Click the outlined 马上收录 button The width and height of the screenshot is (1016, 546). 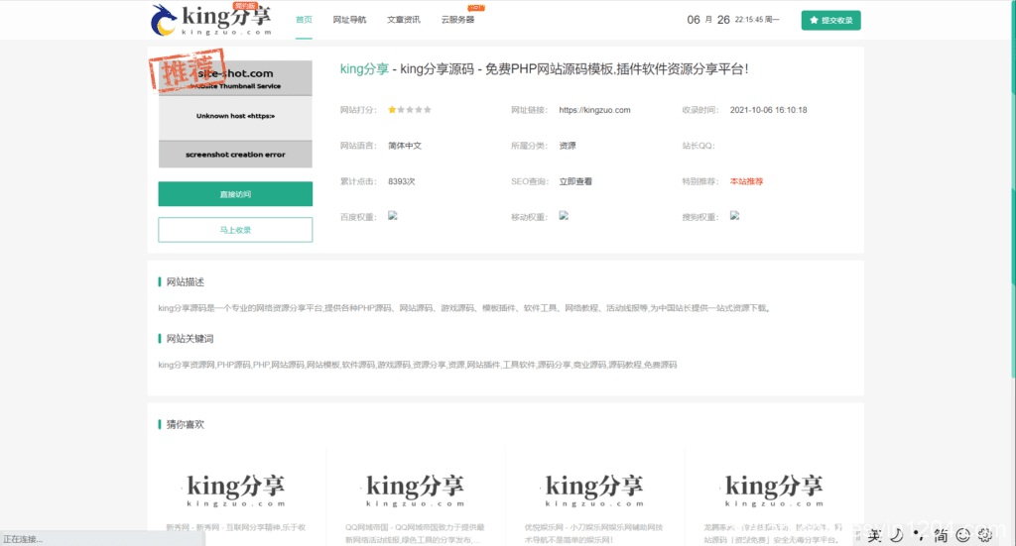(235, 230)
